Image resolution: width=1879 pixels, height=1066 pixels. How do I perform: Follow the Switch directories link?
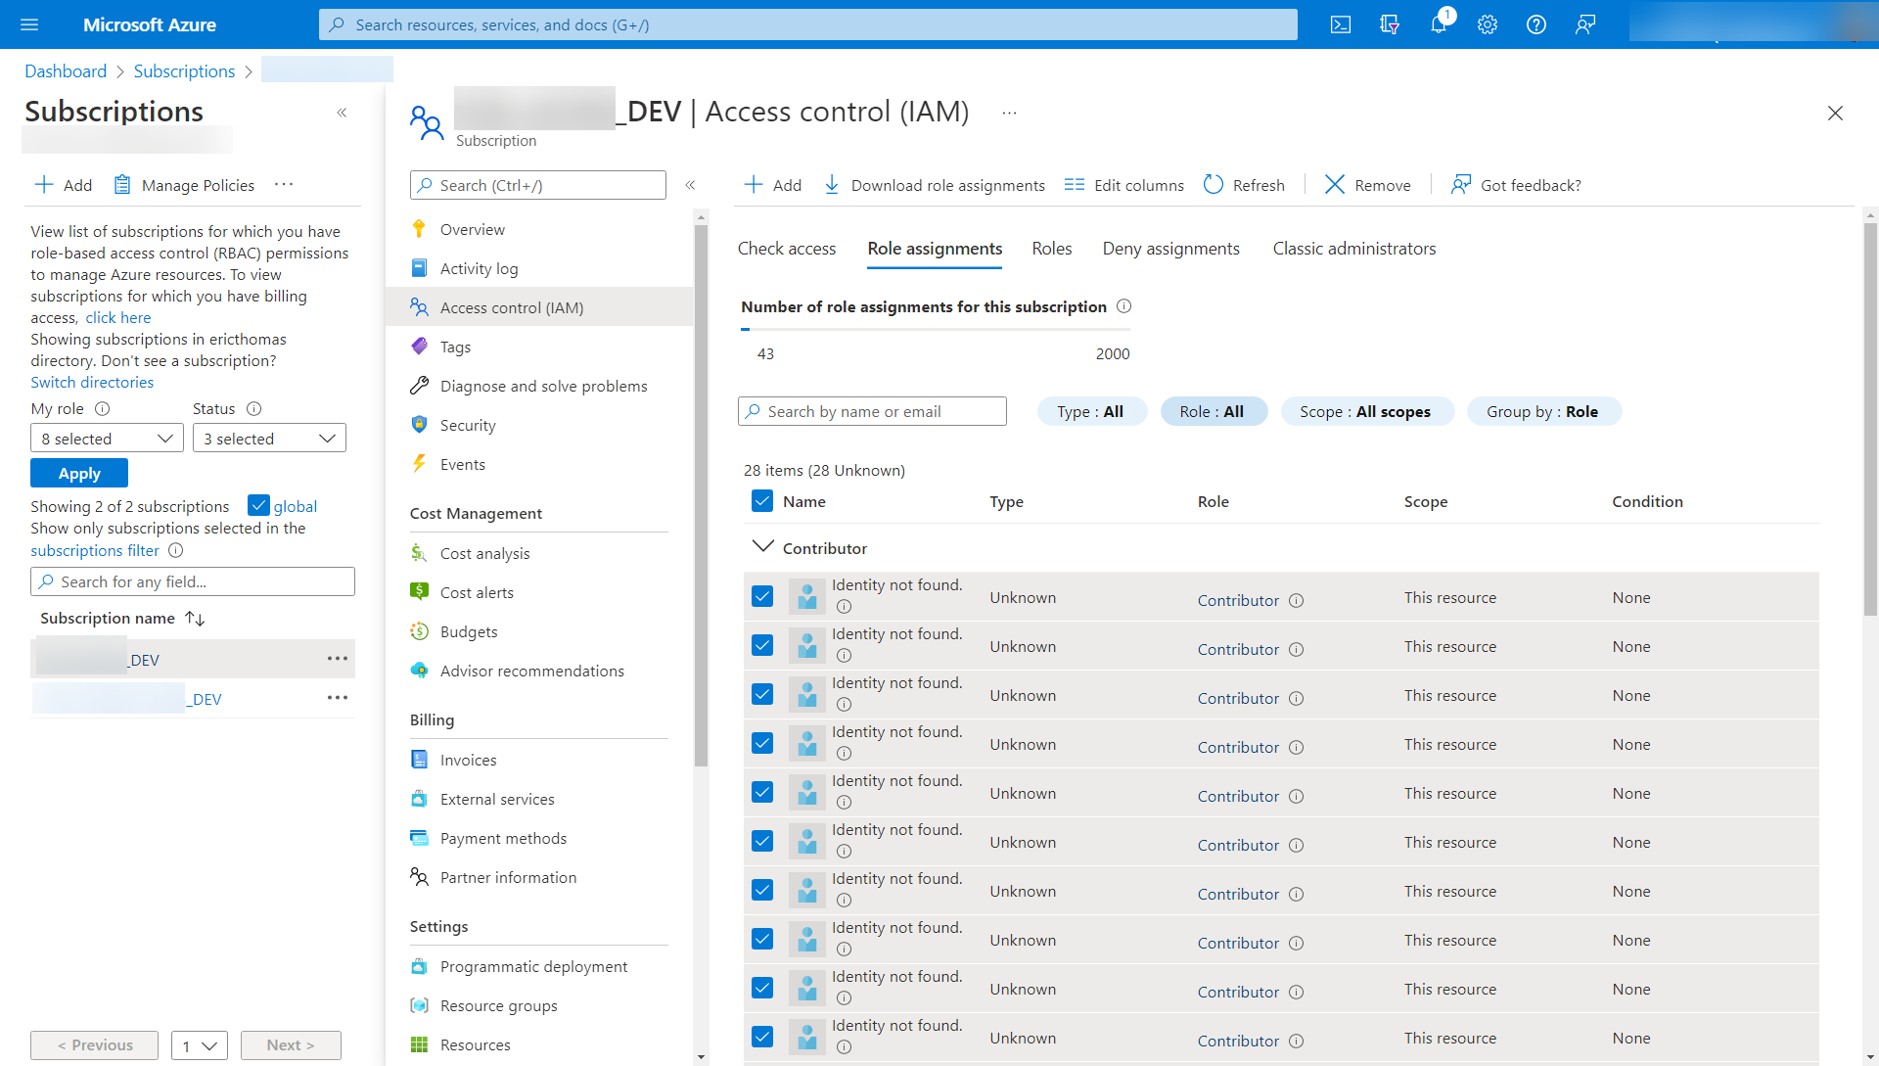(x=92, y=383)
